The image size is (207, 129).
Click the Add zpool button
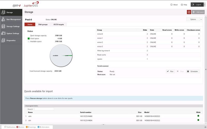tap(198, 12)
